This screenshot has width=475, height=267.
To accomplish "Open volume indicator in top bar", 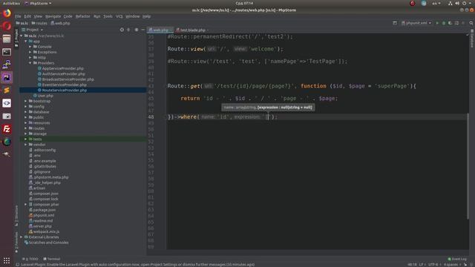I will click(457, 3).
